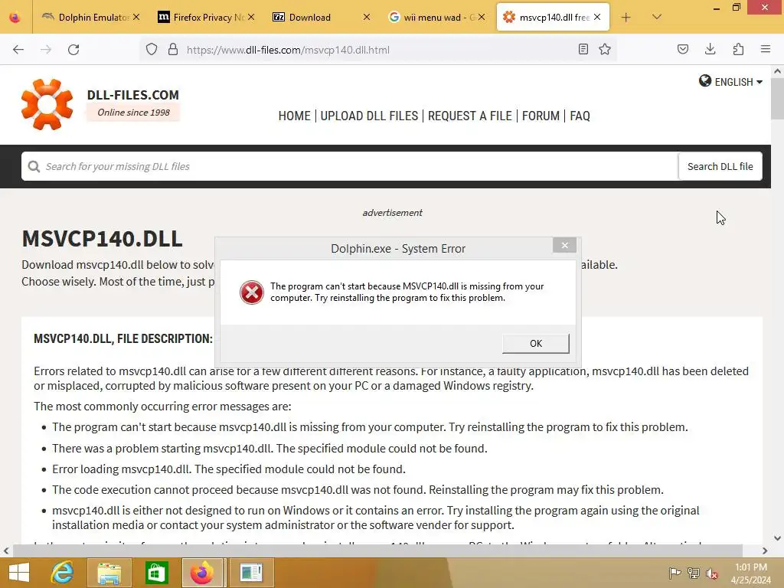
Task: Open the Firefox downloads panel
Action: [x=710, y=49]
